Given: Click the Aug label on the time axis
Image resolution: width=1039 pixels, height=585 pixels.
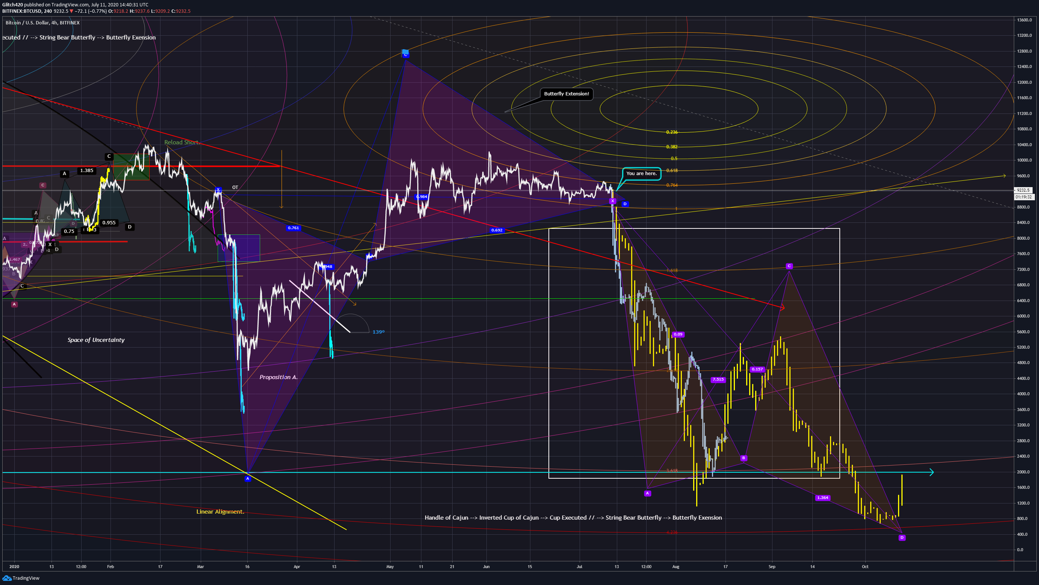Looking at the screenshot, I should click(x=676, y=567).
